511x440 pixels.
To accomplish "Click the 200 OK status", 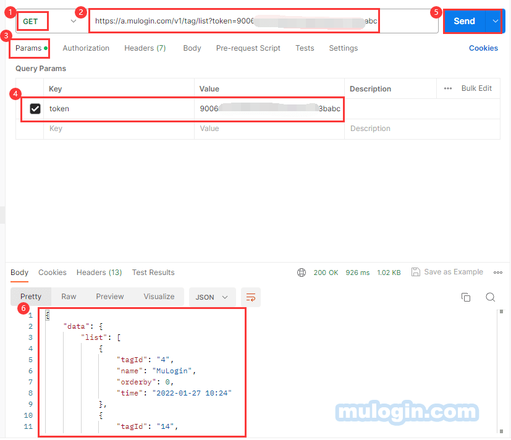I will pos(326,273).
